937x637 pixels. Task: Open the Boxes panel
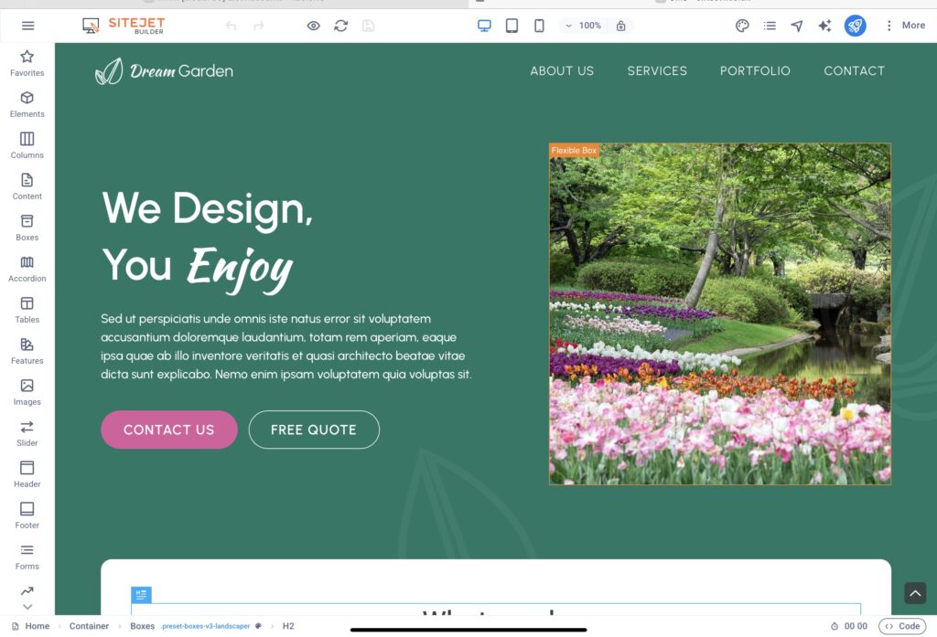click(x=27, y=228)
